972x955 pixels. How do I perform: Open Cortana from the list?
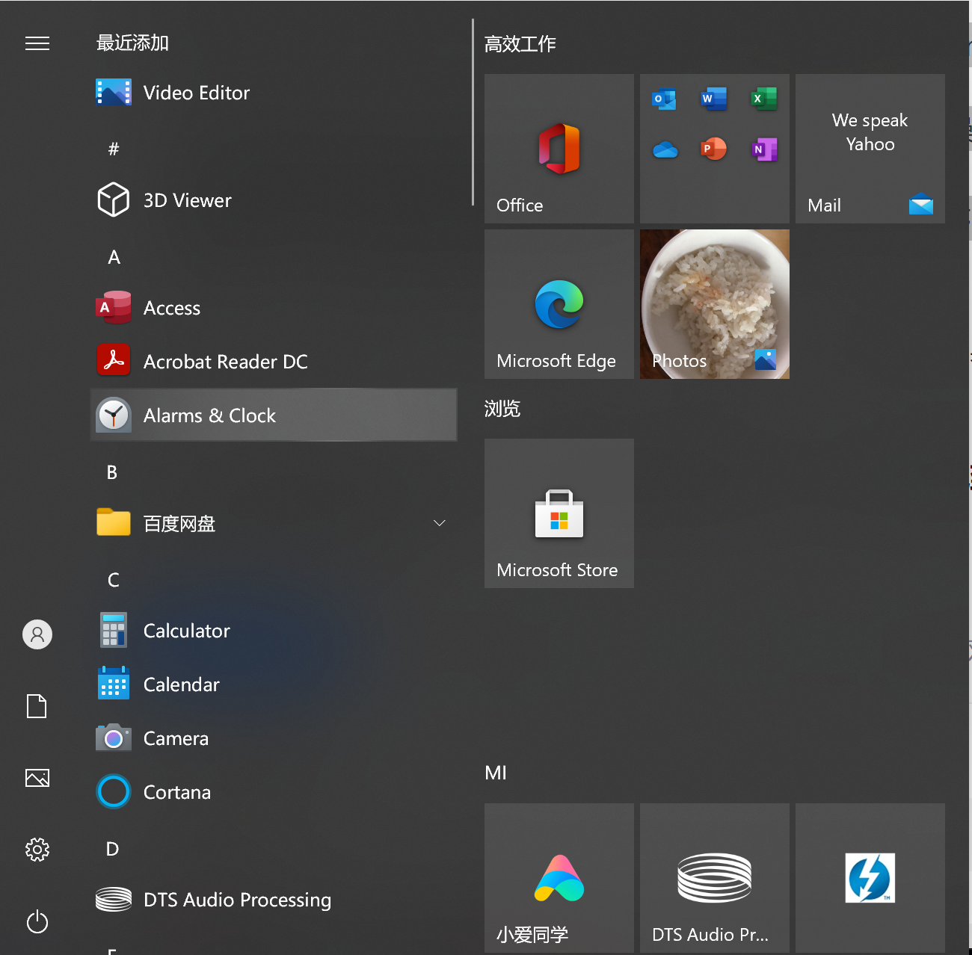(x=176, y=792)
